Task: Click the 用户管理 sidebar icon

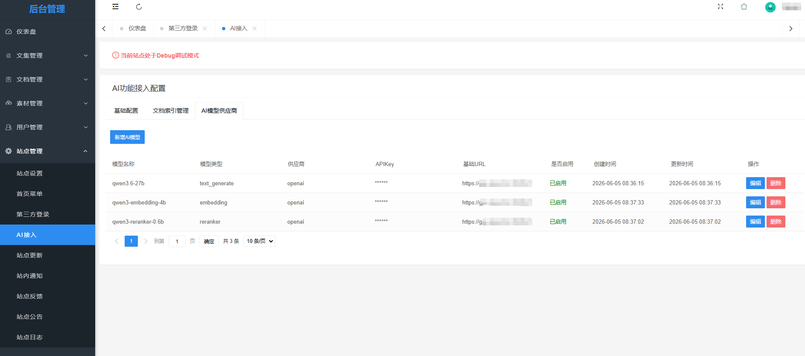Action: (x=9, y=127)
